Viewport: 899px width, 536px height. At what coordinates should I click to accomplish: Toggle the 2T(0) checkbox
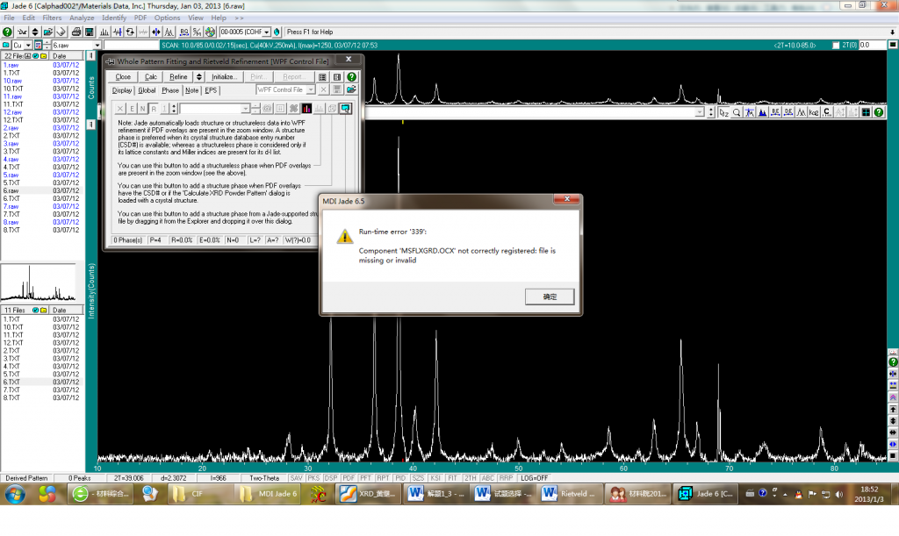[x=836, y=46]
